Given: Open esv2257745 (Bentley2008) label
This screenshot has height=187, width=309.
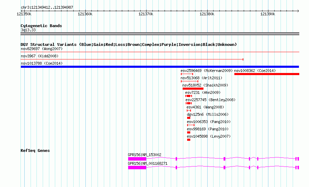Looking at the screenshot, I should [x=210, y=100].
